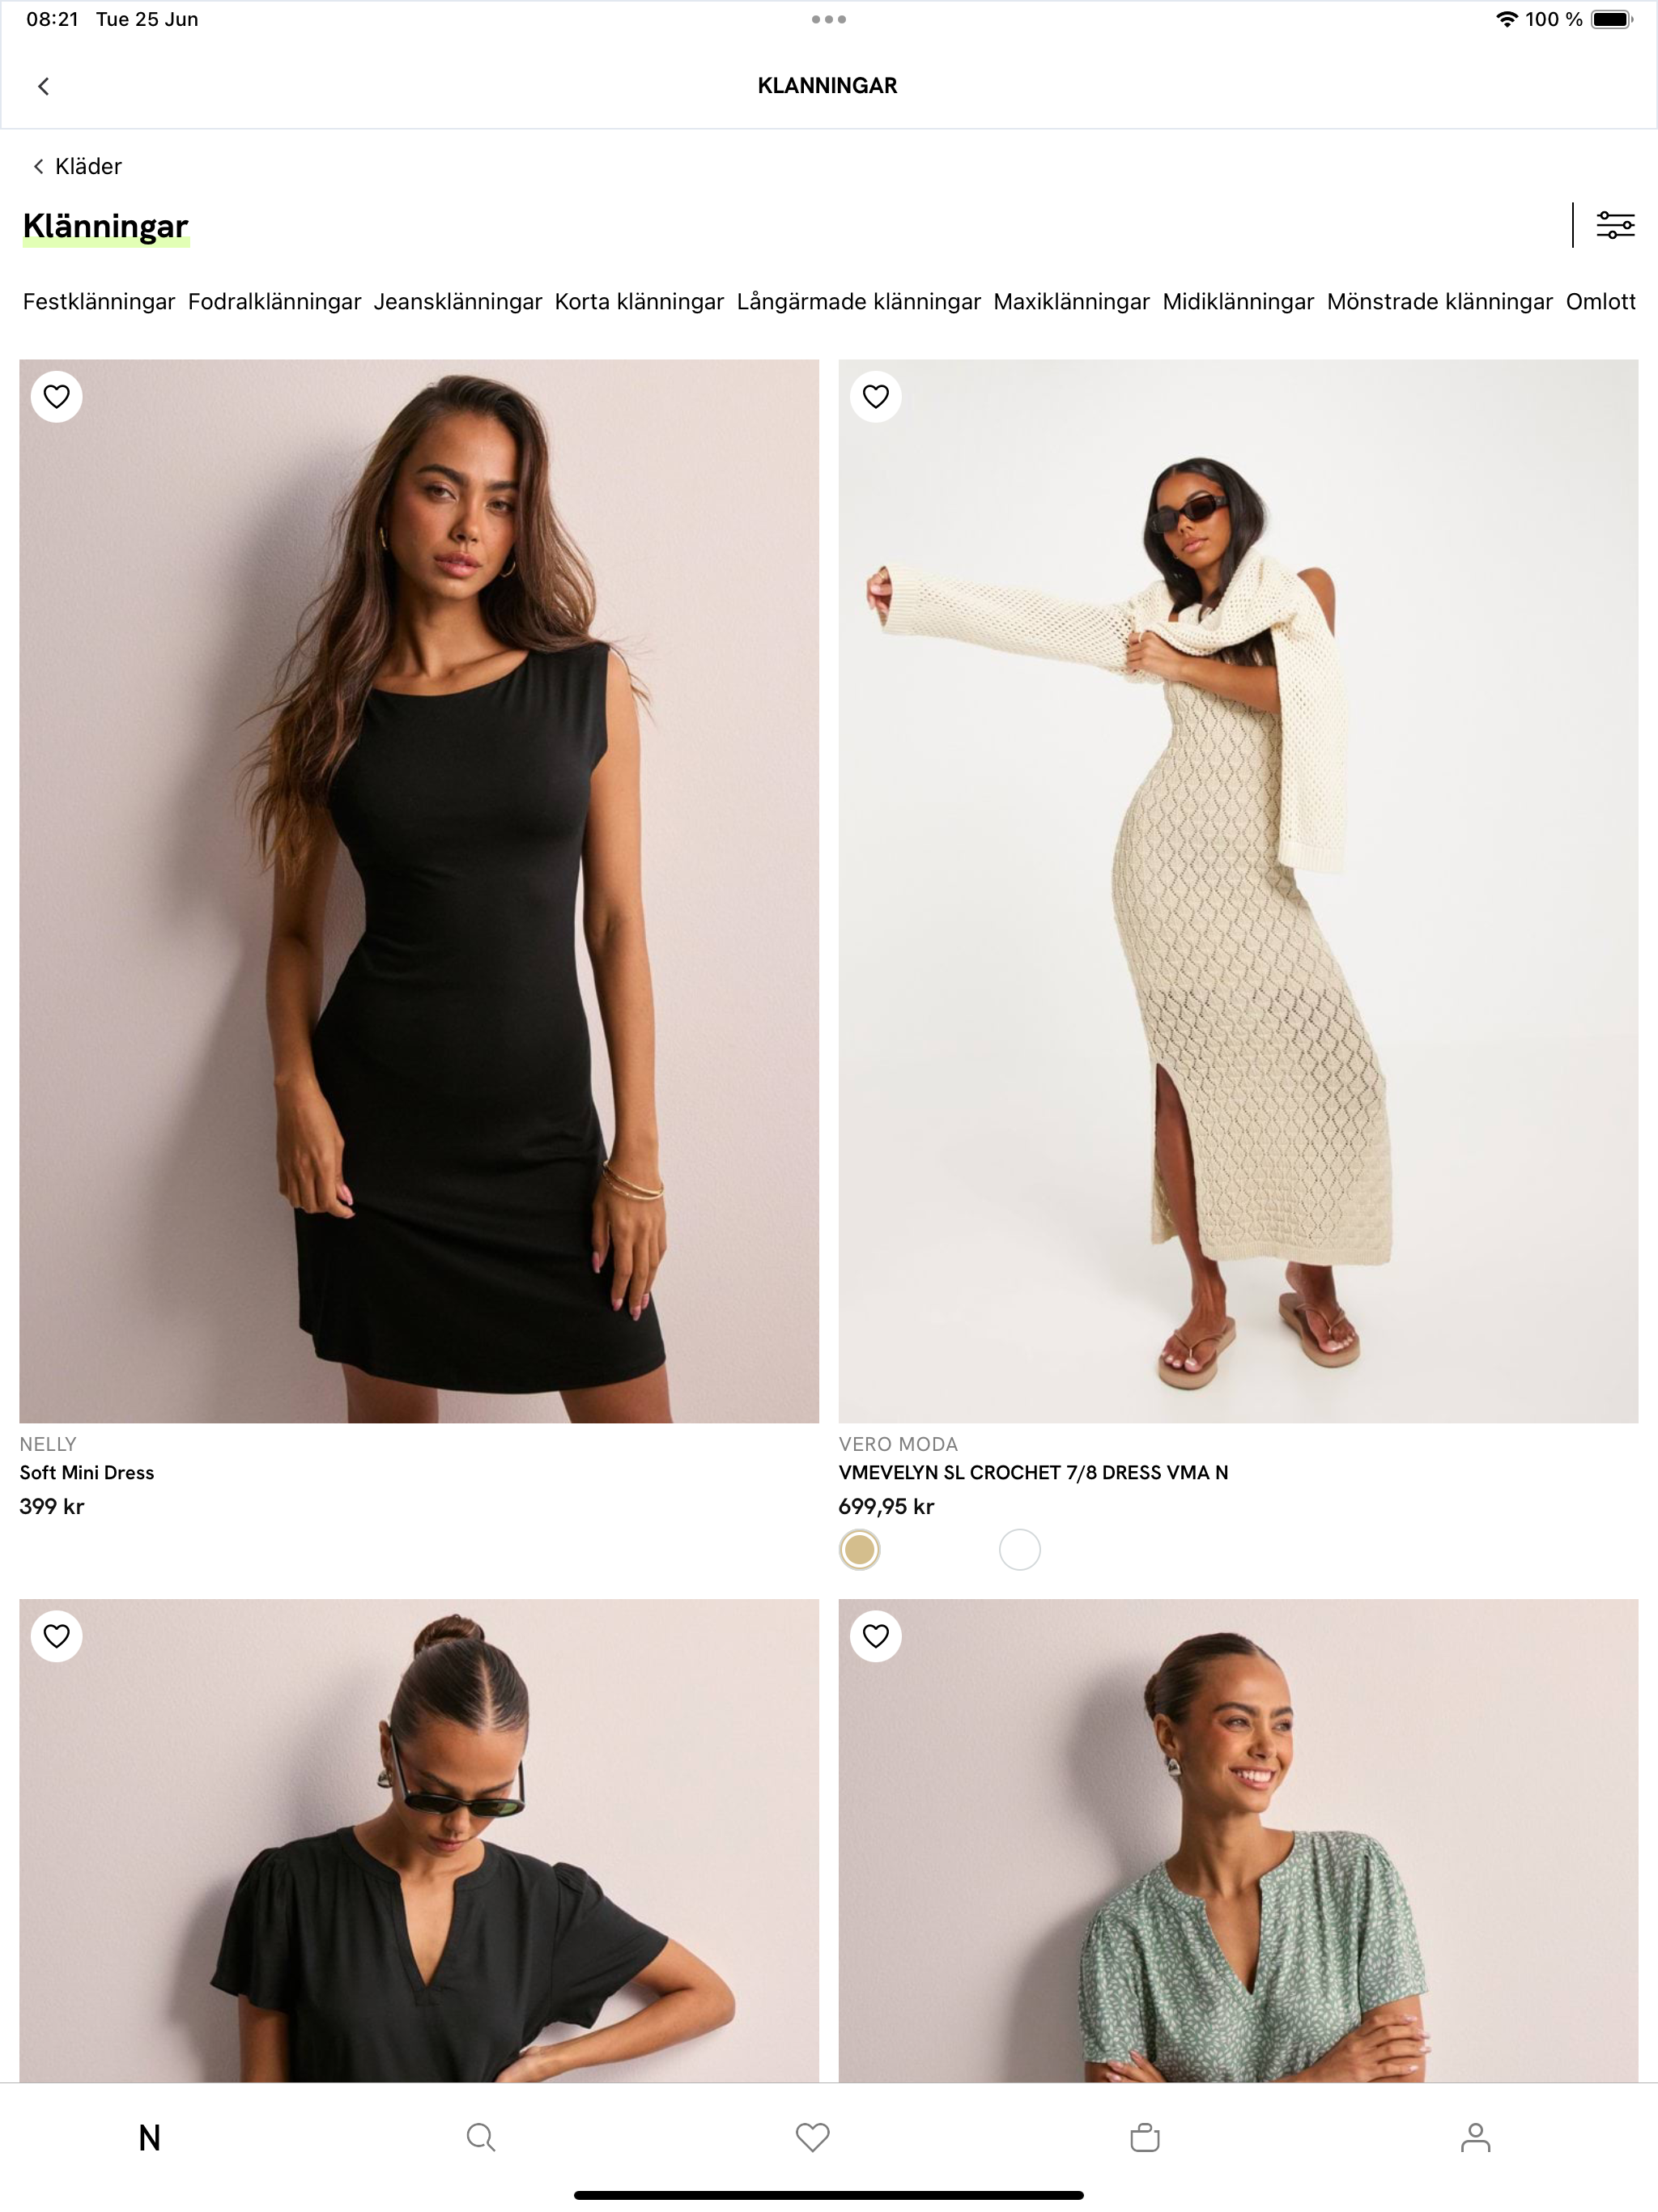Tap the Nelly home N icon
Viewport: 1658px width, 2212px height.
coord(149,2138)
